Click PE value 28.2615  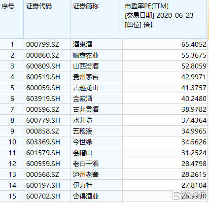[194, 174]
